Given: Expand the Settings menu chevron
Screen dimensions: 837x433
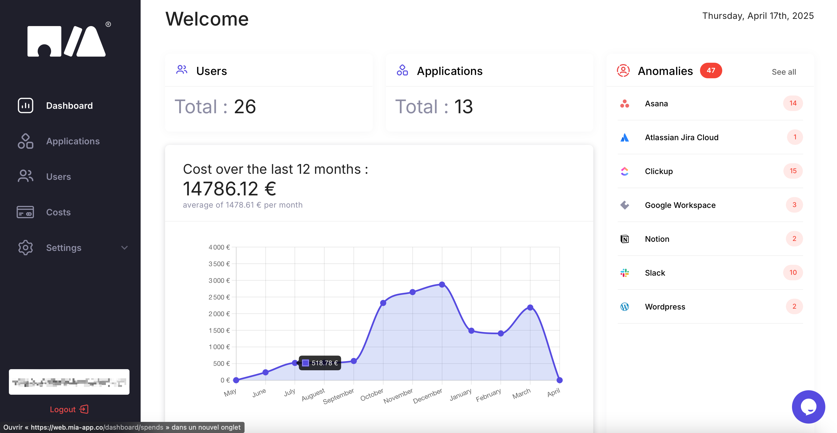Looking at the screenshot, I should (x=124, y=248).
